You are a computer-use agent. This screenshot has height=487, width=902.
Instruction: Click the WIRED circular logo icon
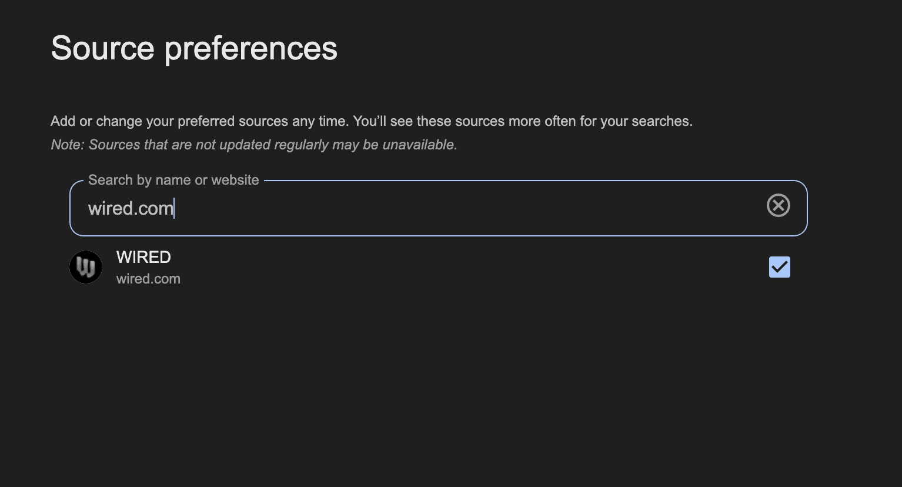pyautogui.click(x=86, y=267)
